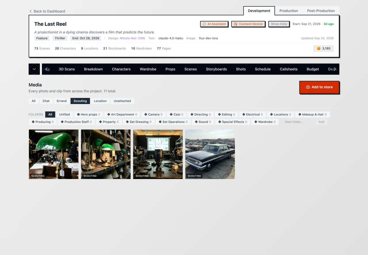Select the Hero props folder
368x255 pixels.
[x=89, y=114]
